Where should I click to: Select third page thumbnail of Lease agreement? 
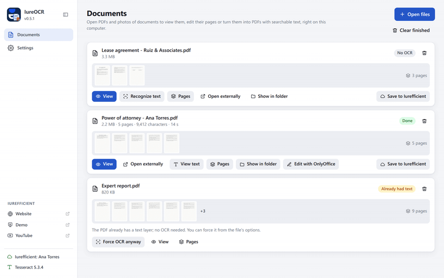tap(137, 76)
